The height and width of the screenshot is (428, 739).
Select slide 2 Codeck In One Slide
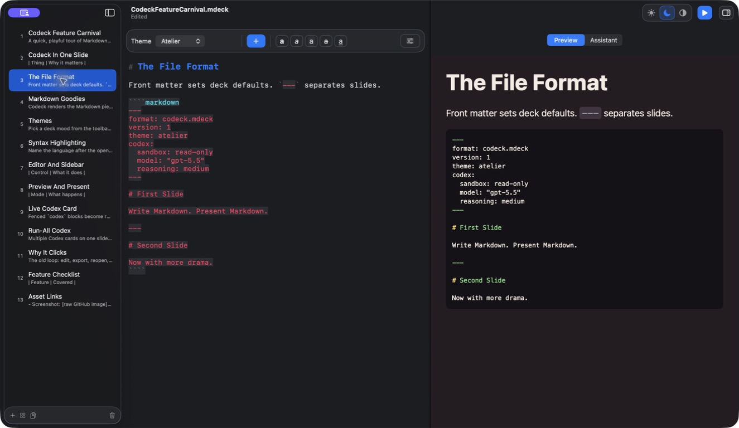pyautogui.click(x=62, y=59)
